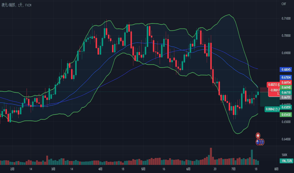This screenshot has width=294, height=173.
Task: Click the 500K volume axis label
Action: click(285, 155)
